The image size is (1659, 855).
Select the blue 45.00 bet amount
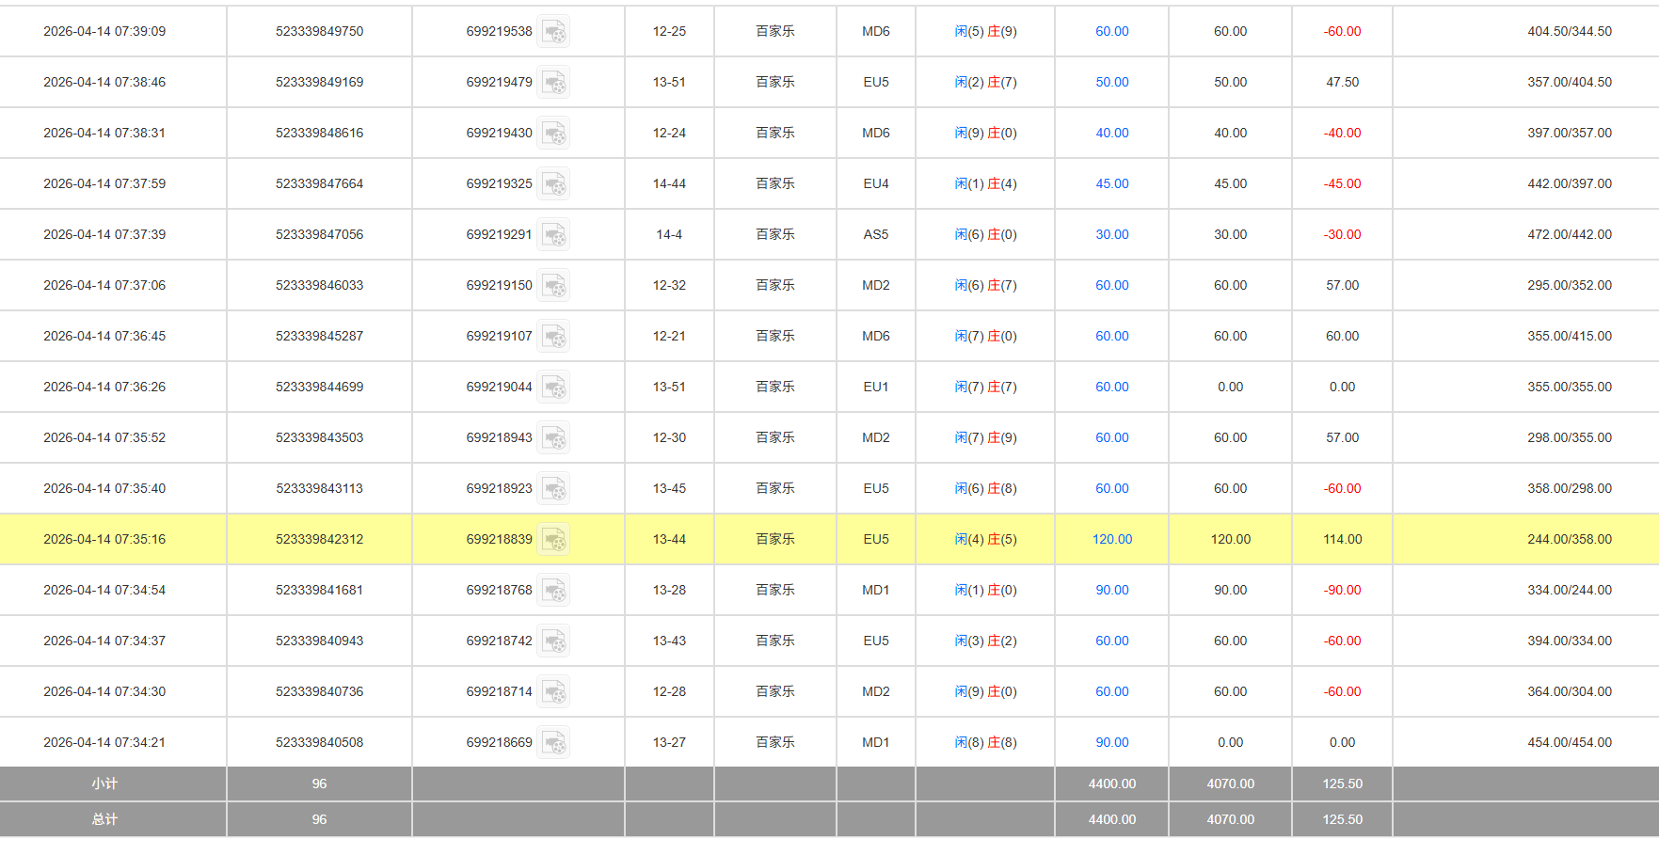pos(1111,184)
